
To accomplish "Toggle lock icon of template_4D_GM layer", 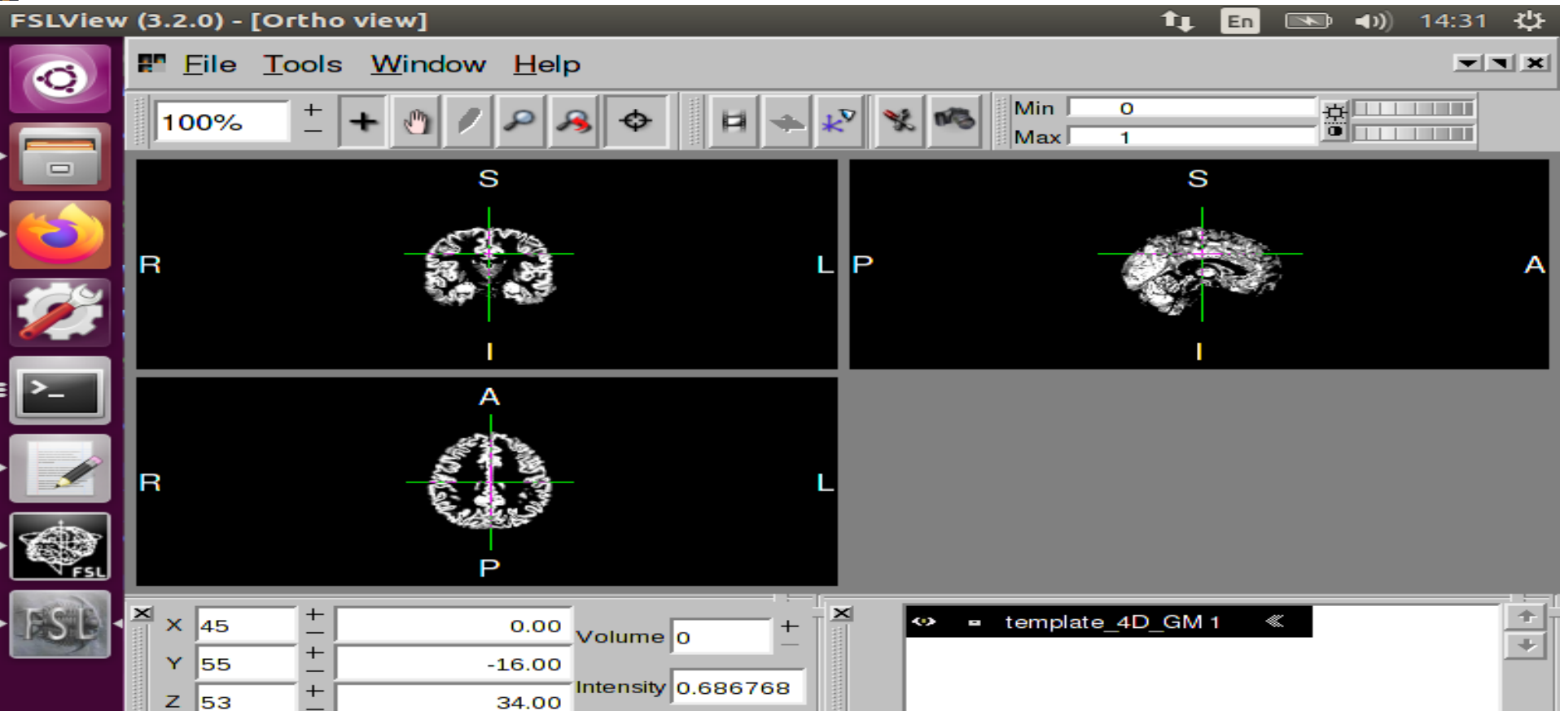I will click(x=975, y=623).
